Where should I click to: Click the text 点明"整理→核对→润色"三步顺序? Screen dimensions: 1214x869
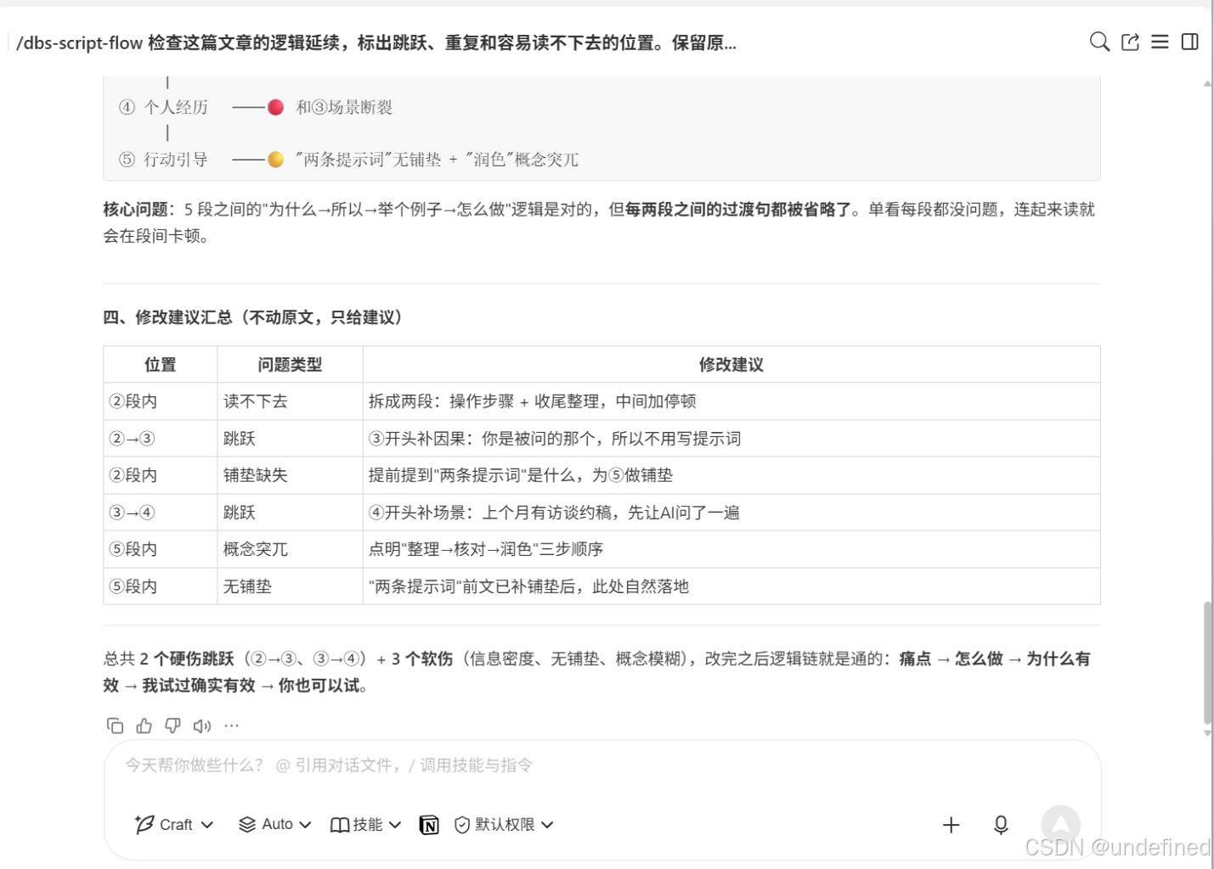(x=486, y=549)
